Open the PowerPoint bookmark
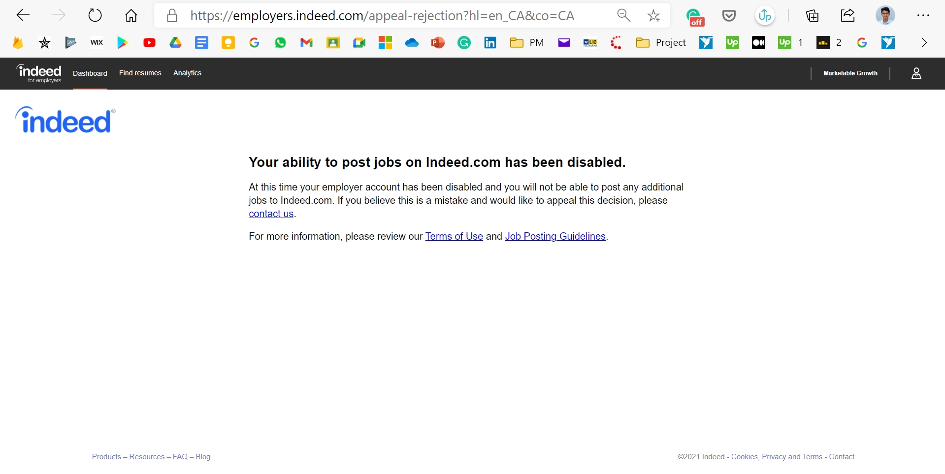 [x=437, y=42]
